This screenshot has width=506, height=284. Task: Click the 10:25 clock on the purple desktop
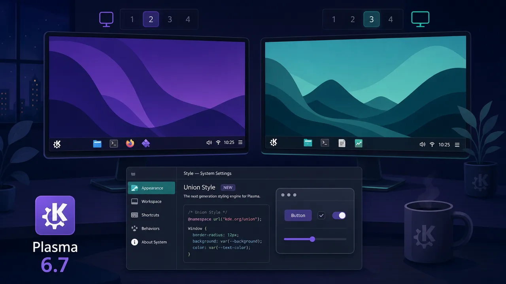click(229, 143)
